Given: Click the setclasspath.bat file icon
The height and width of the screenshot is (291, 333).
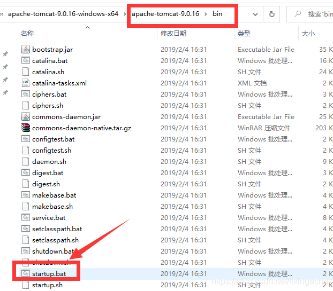Looking at the screenshot, I should pos(26,229).
